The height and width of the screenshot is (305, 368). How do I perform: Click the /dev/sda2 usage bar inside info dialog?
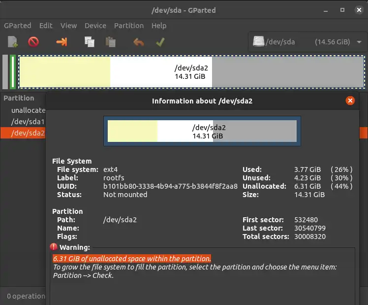point(202,131)
